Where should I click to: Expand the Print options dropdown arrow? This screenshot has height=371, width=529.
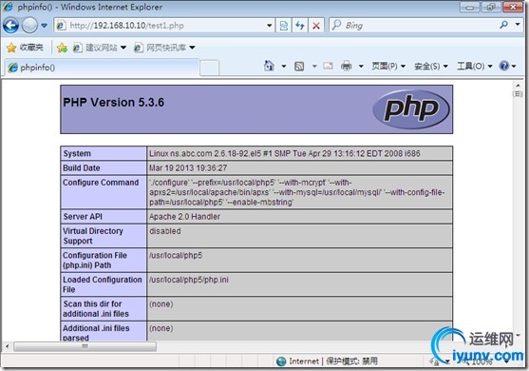point(361,66)
